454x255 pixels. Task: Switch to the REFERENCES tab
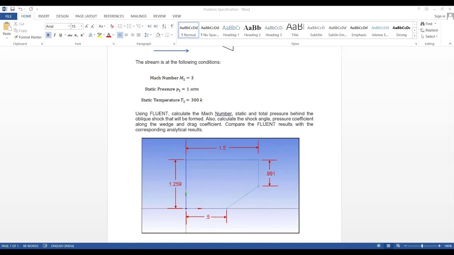(114, 16)
